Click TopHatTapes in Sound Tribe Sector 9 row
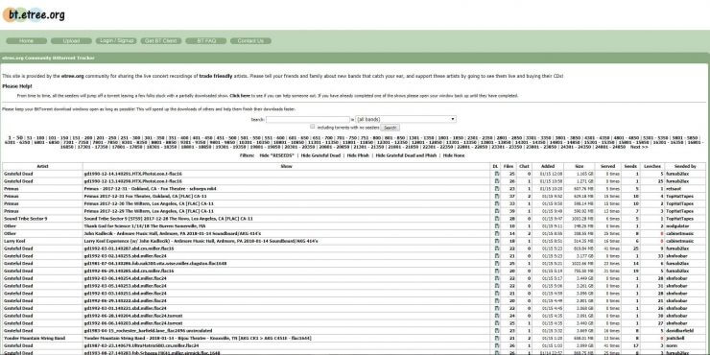Screen dimensions: 710x355 tap(679, 219)
